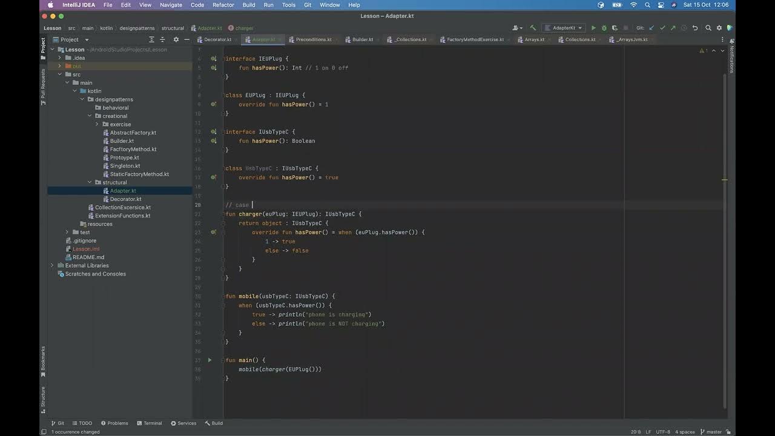Viewport: 775px width, 436px height.
Task: Toggle the TODO tool window
Action: [82, 423]
